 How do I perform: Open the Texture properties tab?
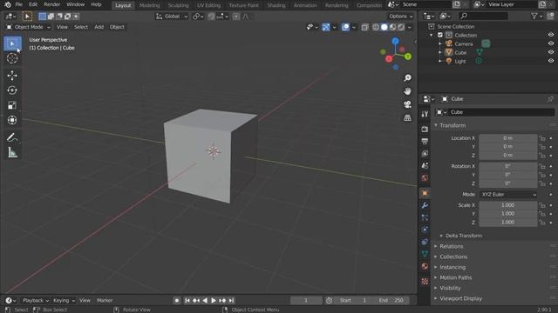(x=425, y=282)
